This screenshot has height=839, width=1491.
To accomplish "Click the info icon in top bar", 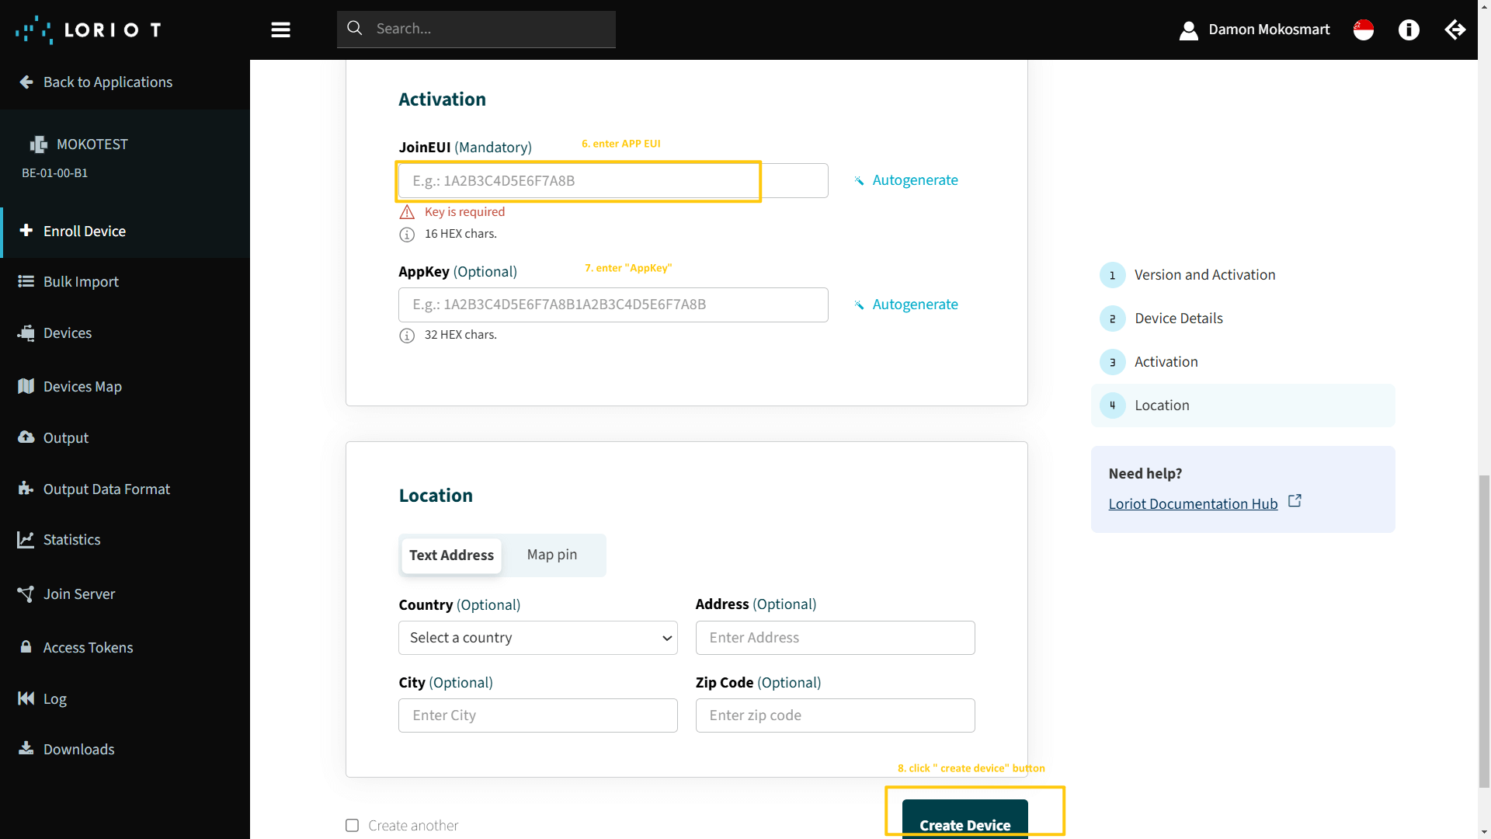I will coord(1409,30).
